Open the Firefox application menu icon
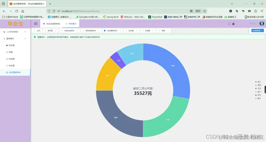Viewport: 266px width, 142px height. pos(262,11)
